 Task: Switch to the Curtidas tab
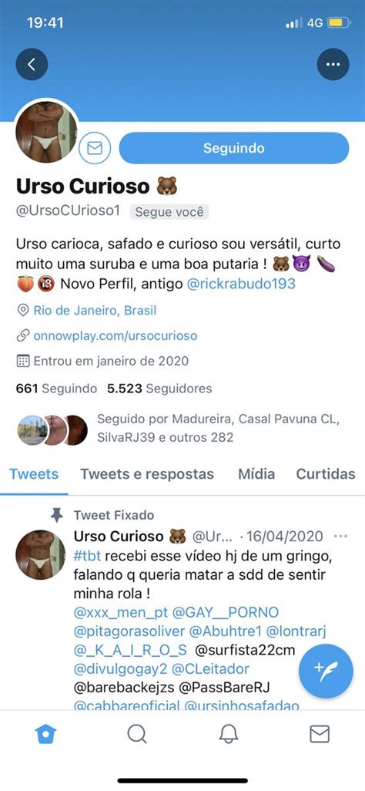click(x=326, y=474)
